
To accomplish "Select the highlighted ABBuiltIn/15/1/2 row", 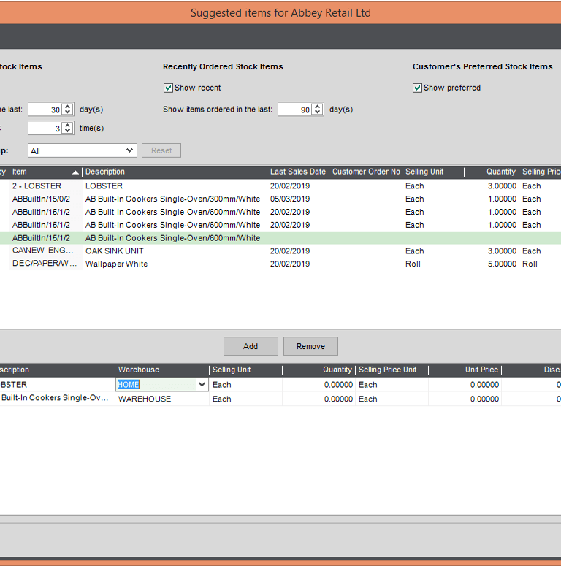I will point(280,238).
